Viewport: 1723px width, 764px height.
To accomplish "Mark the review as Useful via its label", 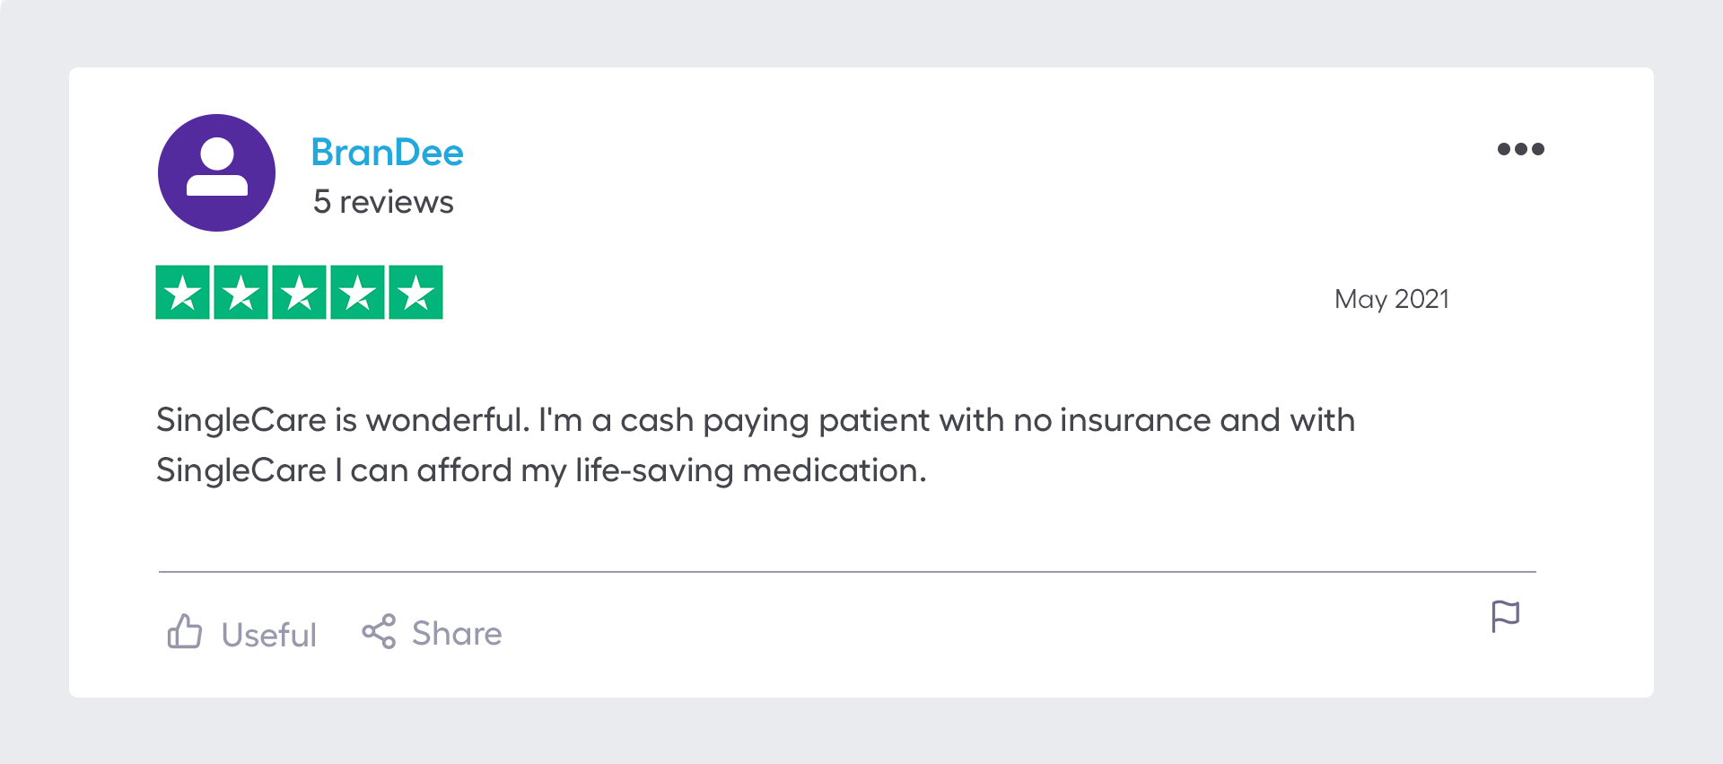I will point(268,635).
